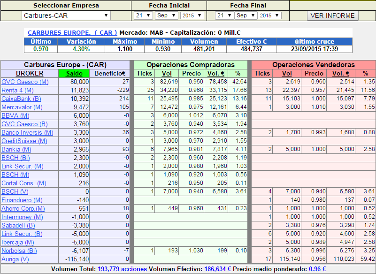Screen dimensions: 376x274
Task: Open the CreditSuisse (M) broker link
Action: coord(24,141)
